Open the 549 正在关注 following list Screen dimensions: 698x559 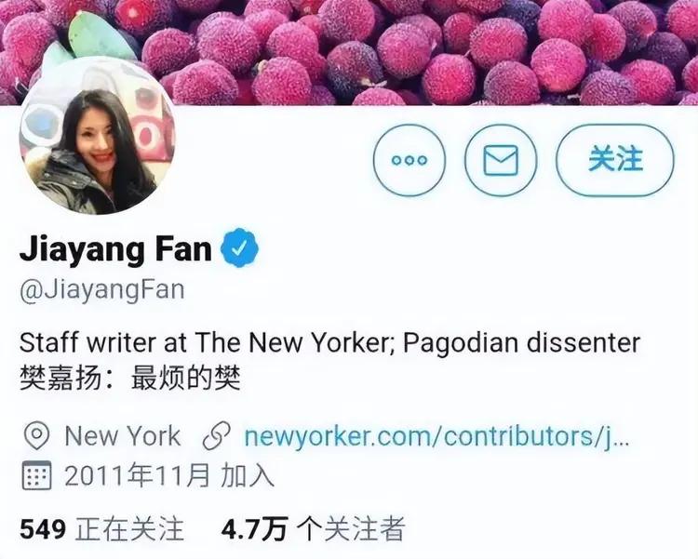pos(102,528)
